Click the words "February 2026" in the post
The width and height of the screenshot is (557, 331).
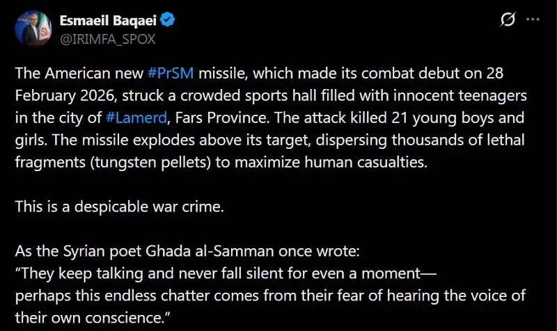[54, 94]
